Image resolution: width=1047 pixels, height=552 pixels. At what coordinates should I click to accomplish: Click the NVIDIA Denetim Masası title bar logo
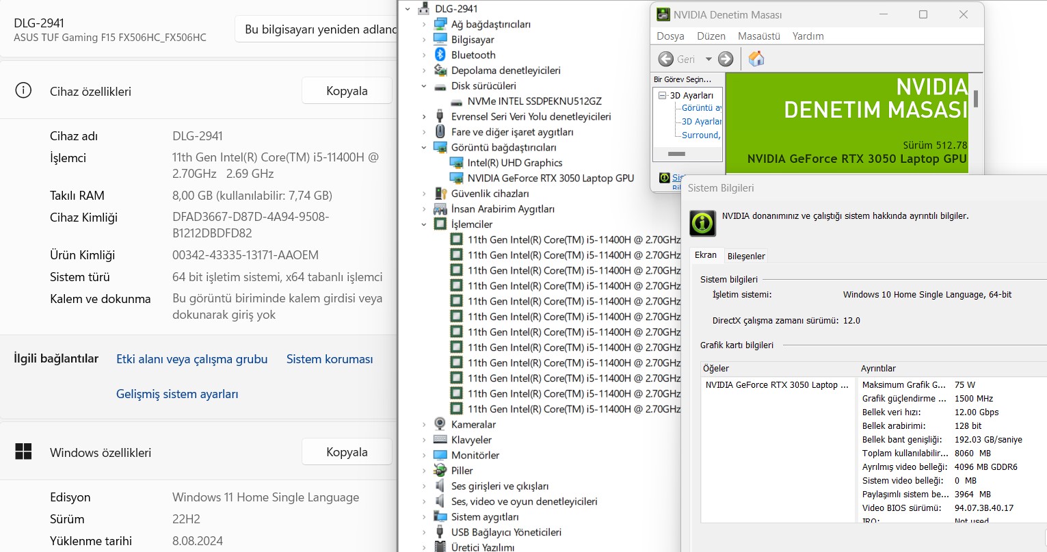(663, 14)
